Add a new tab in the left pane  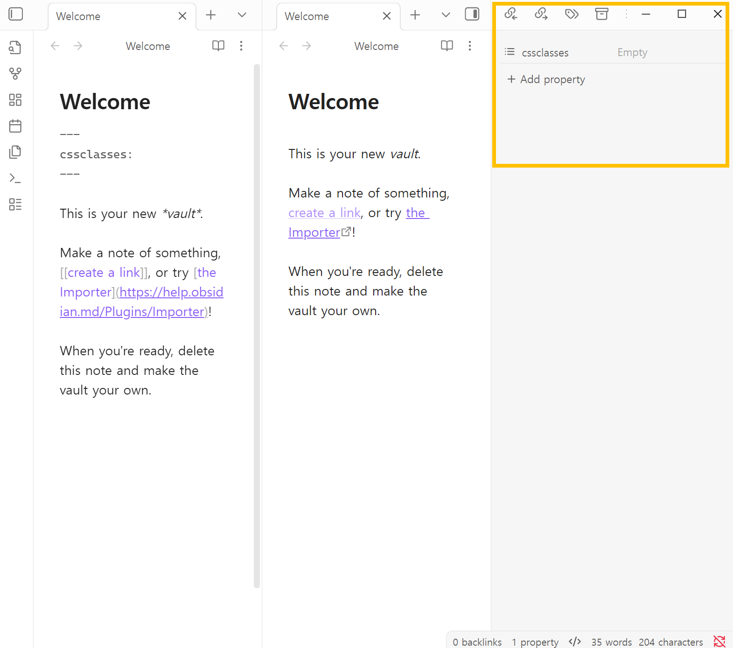[x=211, y=15]
